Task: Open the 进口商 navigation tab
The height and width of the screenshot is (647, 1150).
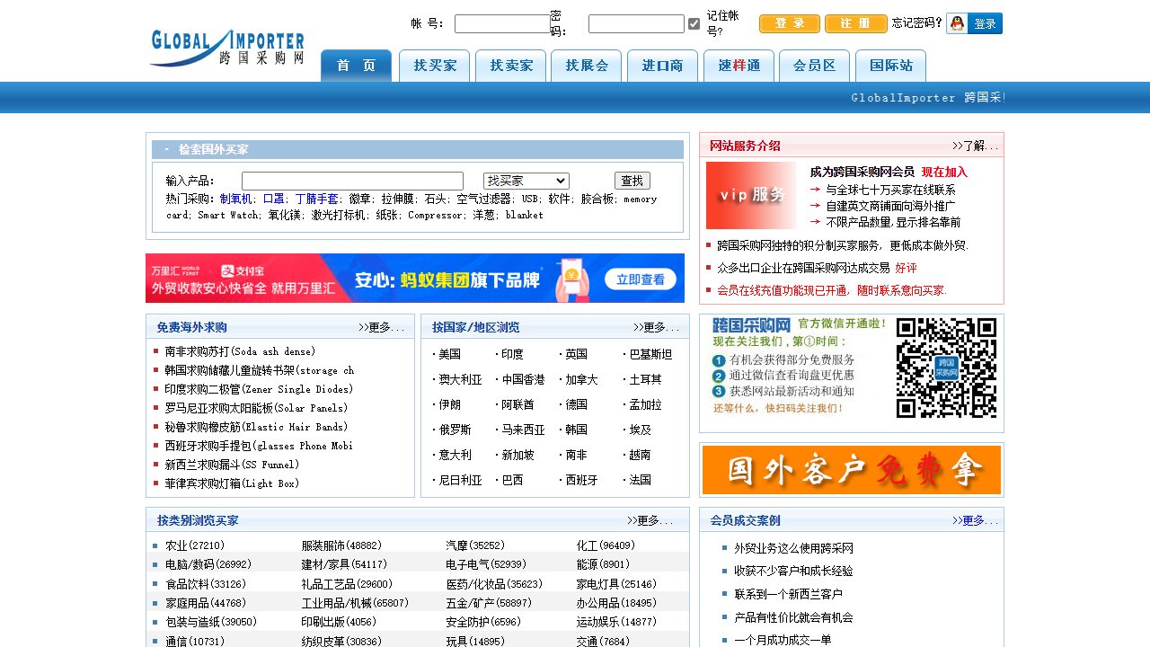Action: [662, 66]
